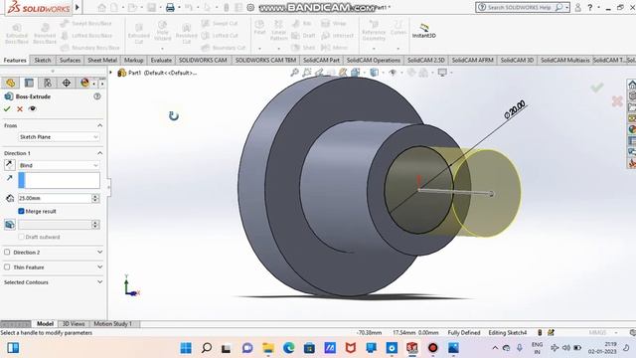Expand the Selected Contours section
The height and width of the screenshot is (358, 636).
(99, 282)
